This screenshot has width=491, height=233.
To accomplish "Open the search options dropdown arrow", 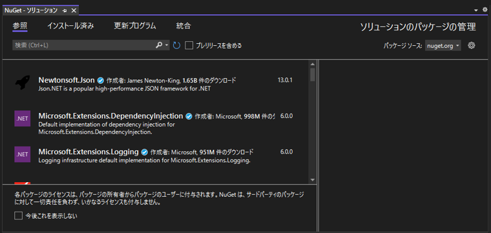I will click(x=167, y=45).
